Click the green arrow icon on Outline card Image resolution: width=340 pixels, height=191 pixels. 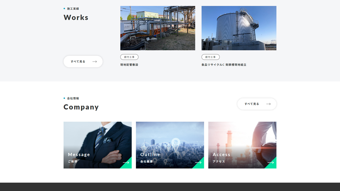click(x=198, y=163)
